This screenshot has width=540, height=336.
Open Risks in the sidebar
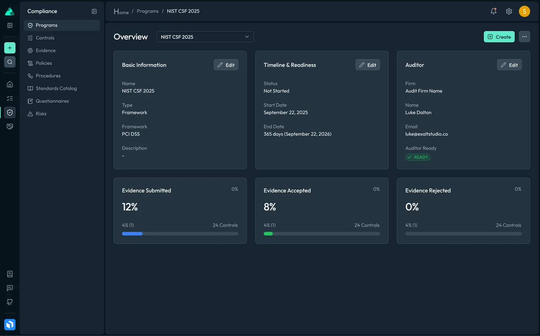[62, 114]
